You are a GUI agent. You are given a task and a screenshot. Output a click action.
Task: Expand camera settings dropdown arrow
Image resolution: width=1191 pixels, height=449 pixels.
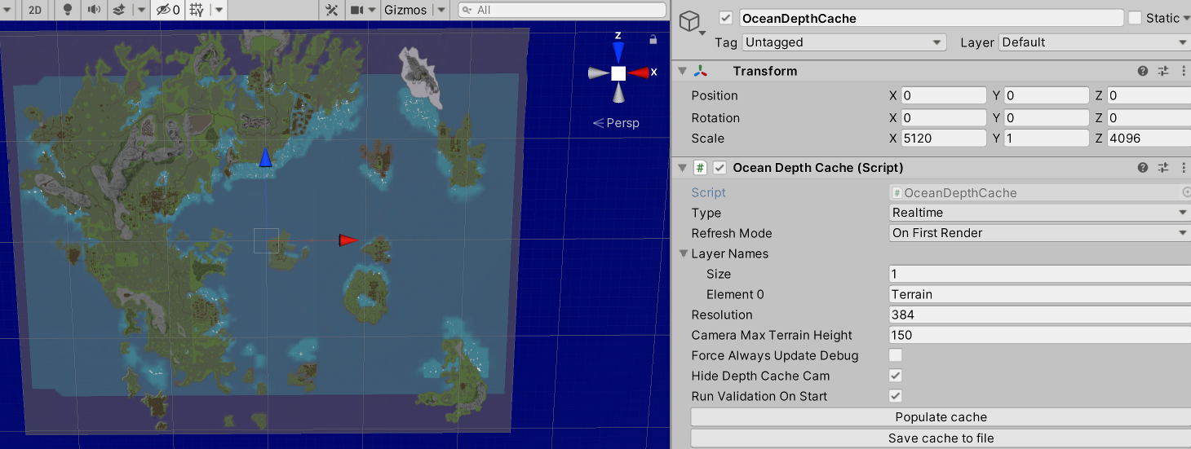tap(371, 10)
